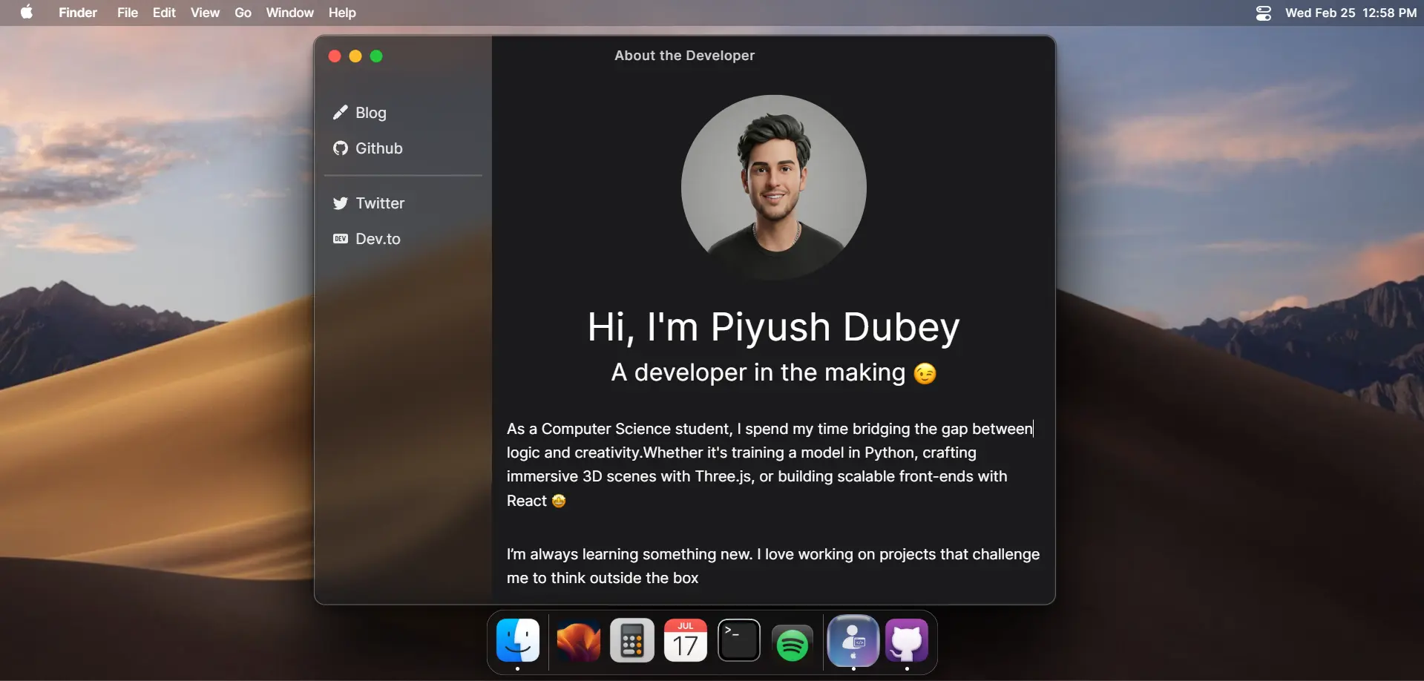This screenshot has width=1424, height=681.
Task: Click the Finder icon in the Dock
Action: pos(518,640)
